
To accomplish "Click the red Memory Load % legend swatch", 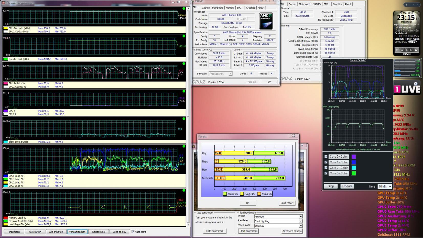I will pos(5,218).
